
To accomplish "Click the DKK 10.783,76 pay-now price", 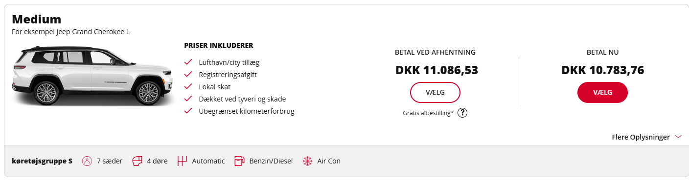I will tap(602, 70).
